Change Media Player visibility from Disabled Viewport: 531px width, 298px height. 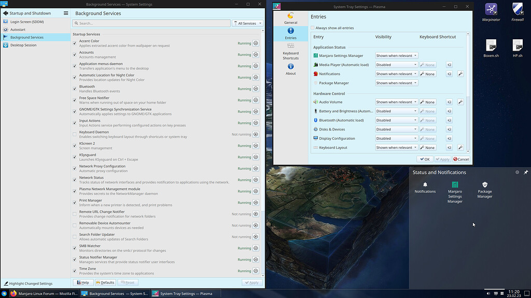coord(396,65)
